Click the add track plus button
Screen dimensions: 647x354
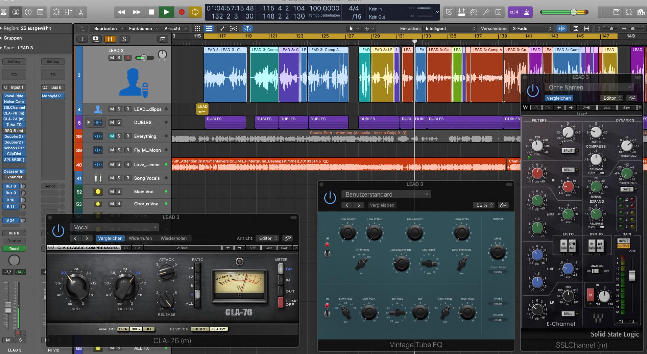pyautogui.click(x=82, y=39)
